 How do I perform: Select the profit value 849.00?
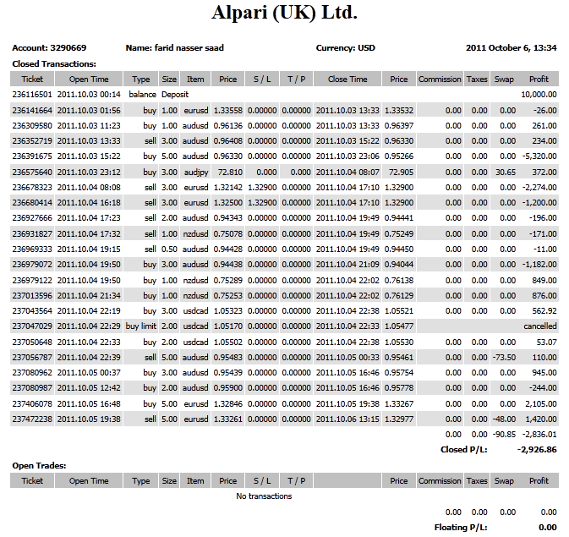click(x=544, y=280)
